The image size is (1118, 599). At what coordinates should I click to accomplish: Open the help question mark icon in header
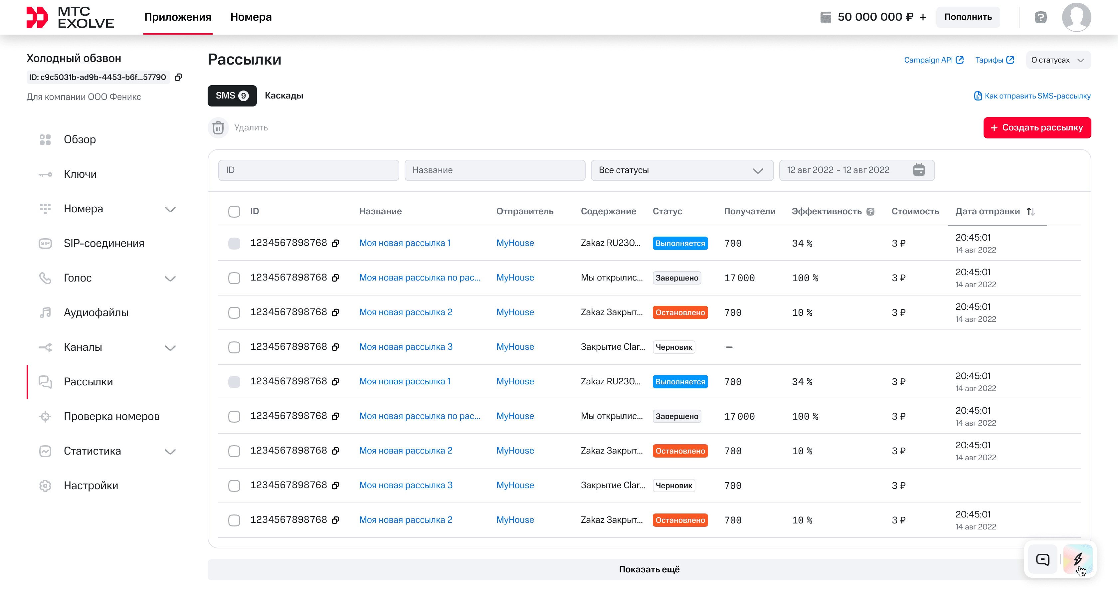[x=1040, y=17]
